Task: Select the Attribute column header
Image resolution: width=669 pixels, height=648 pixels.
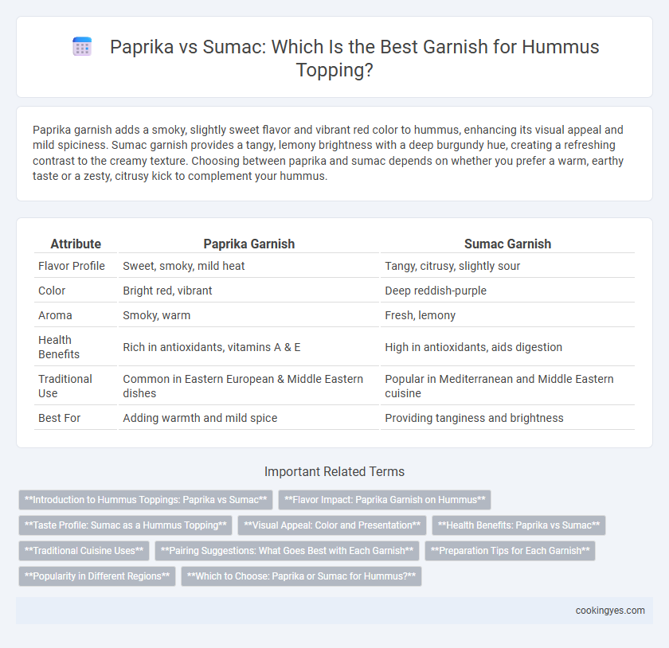Action: pos(76,244)
